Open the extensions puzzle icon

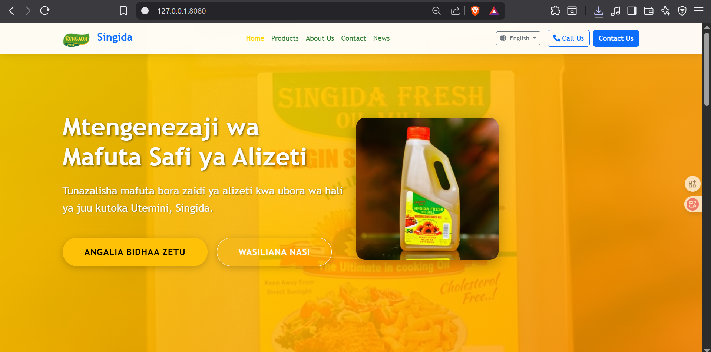pos(555,11)
